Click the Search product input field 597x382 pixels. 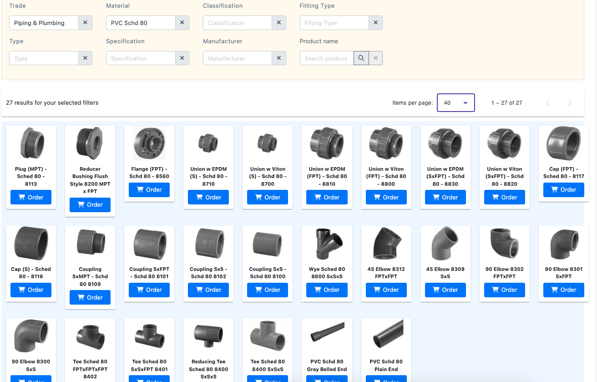coord(326,58)
